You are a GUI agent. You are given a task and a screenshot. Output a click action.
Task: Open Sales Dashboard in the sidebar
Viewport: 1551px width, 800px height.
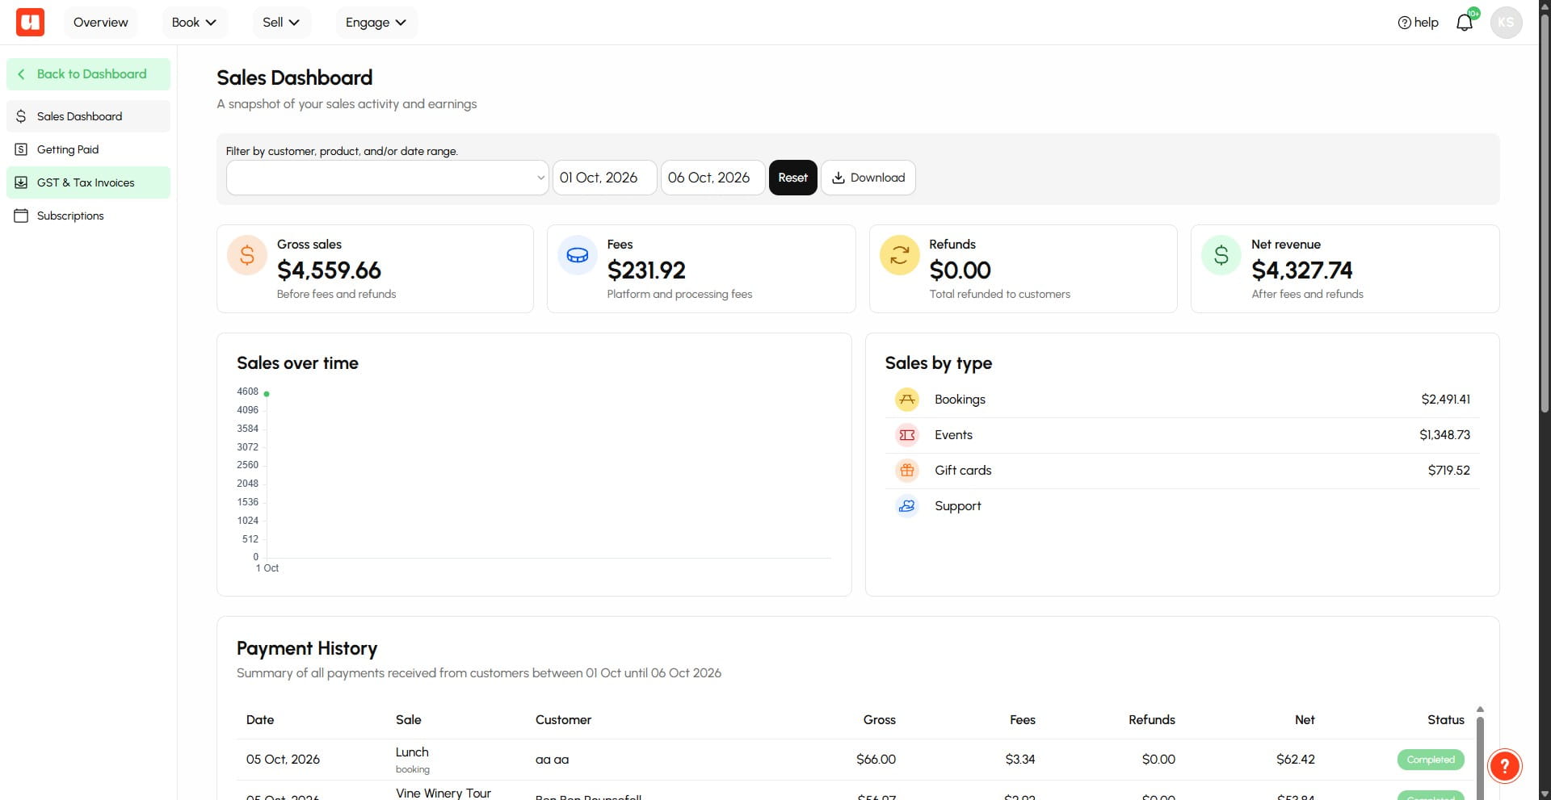88,116
